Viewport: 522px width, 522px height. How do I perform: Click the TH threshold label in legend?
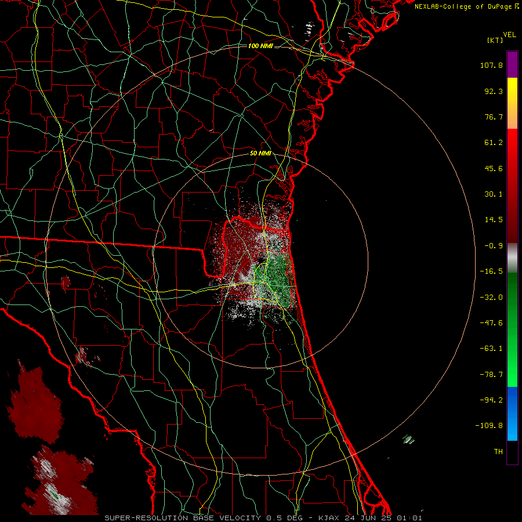click(498, 452)
